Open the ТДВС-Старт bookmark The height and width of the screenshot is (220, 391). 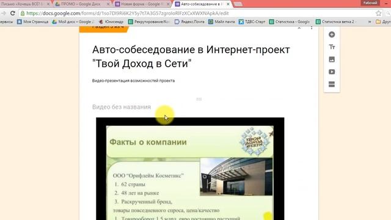(252, 22)
